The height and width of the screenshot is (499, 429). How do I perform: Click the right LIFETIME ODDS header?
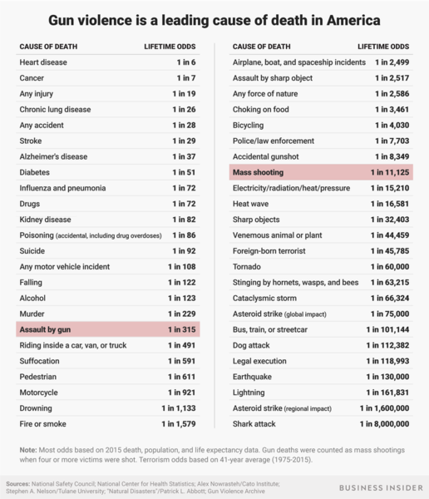(383, 47)
